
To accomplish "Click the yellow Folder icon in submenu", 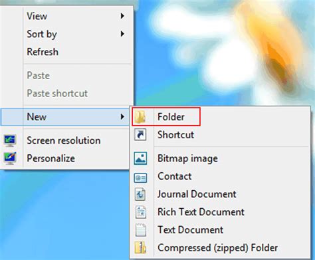I will [140, 117].
